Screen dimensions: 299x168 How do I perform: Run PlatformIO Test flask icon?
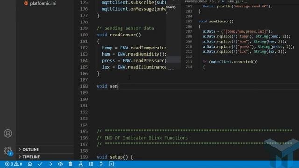tap(81, 164)
